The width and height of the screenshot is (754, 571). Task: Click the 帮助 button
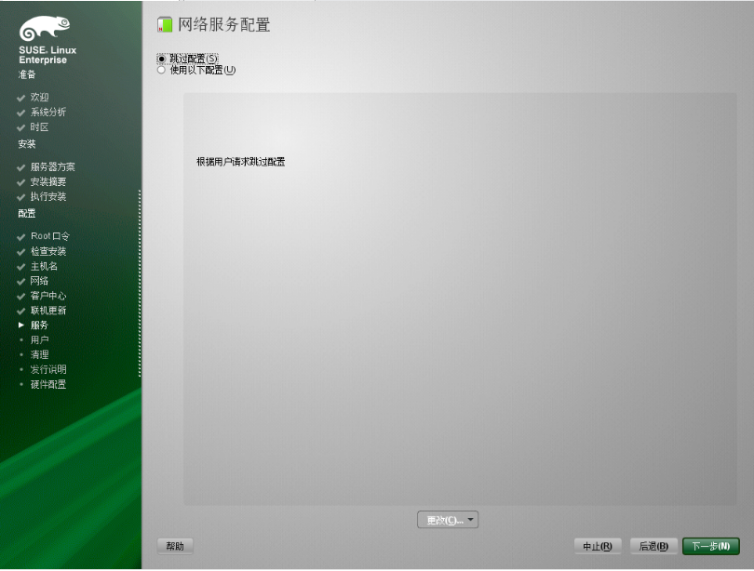click(175, 546)
